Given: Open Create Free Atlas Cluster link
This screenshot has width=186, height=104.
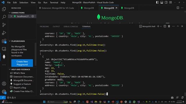Looking at the screenshot, I should pyautogui.click(x=24, y=91).
